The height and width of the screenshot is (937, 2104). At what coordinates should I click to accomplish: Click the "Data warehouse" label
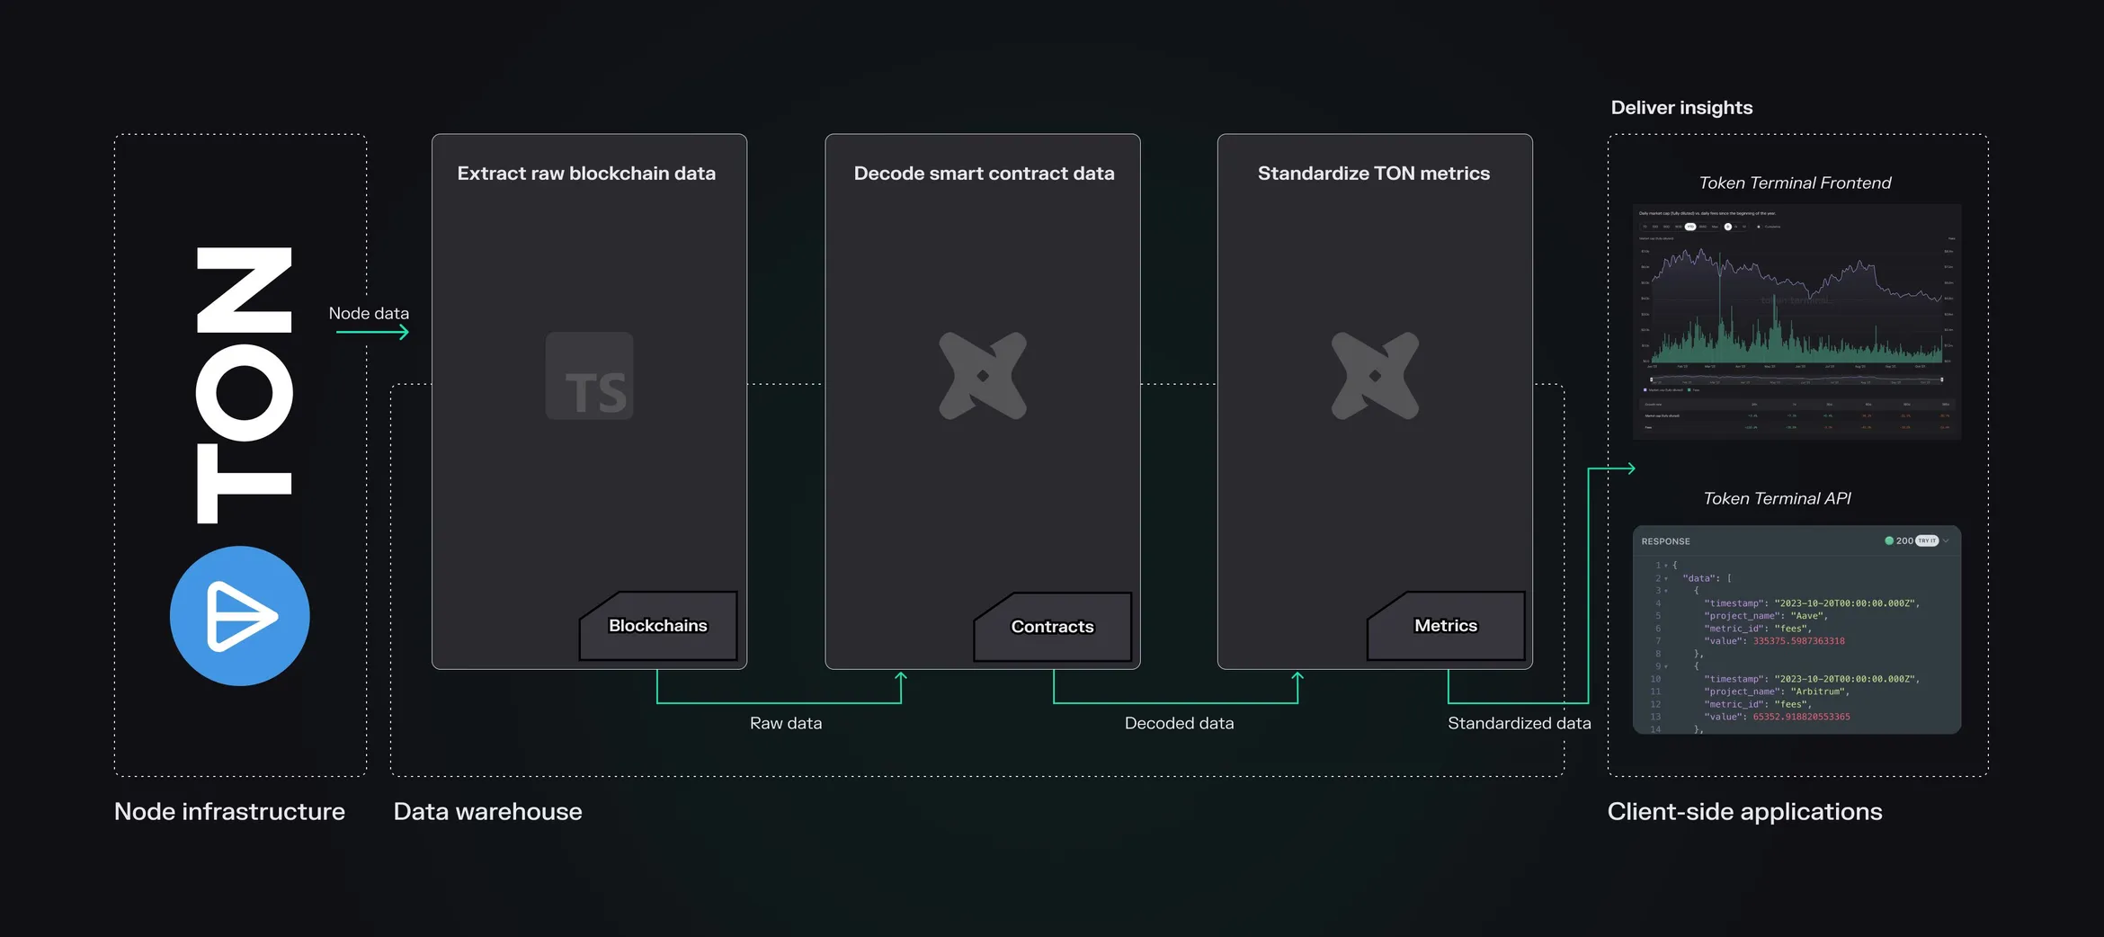(487, 811)
